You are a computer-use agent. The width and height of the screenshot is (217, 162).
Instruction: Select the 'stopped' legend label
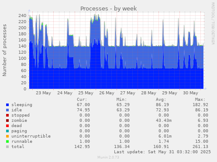[21, 115]
